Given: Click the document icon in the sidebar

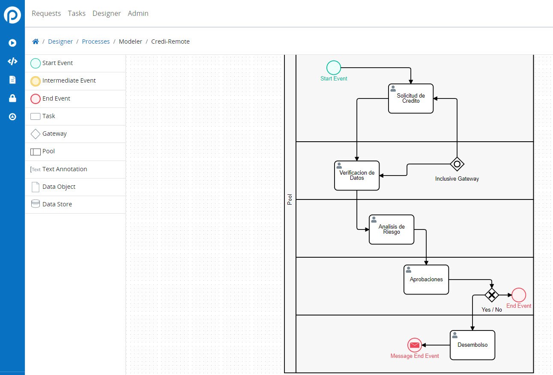Looking at the screenshot, I should pos(12,80).
